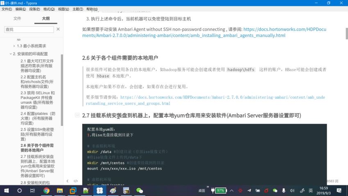This screenshot has height=196, width=348.
Task: Click the red bug tray icon
Action: tap(240, 191)
